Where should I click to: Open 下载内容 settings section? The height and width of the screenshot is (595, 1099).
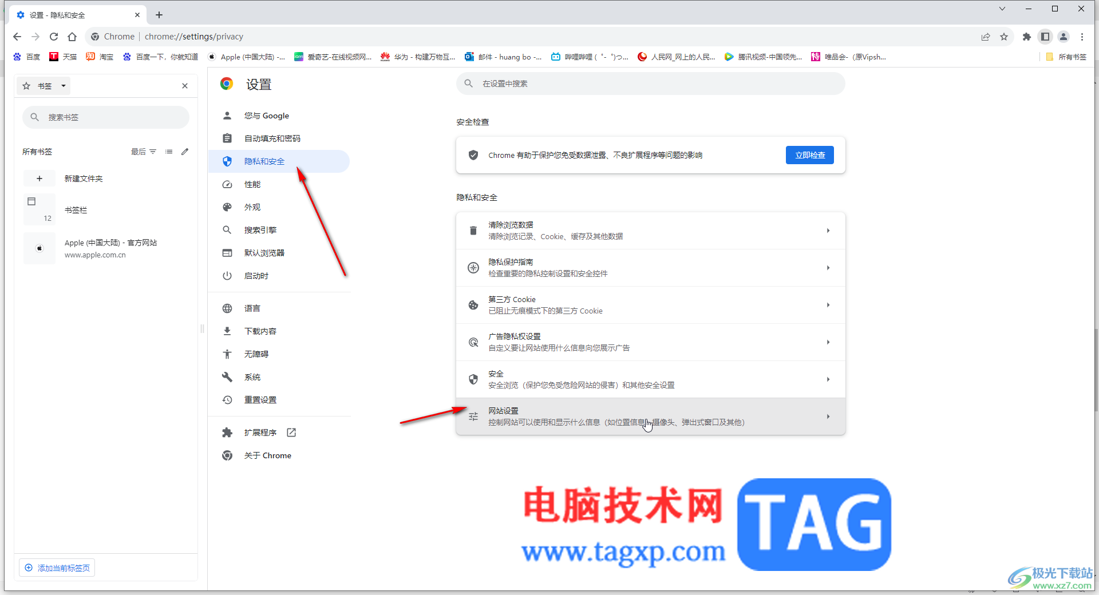point(279,331)
